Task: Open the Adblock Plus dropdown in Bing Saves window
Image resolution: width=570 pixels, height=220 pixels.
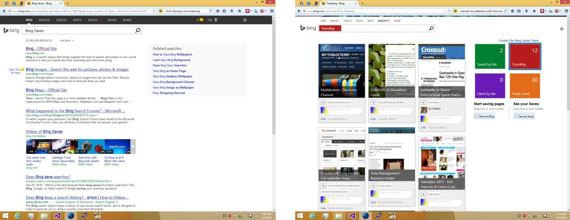Action: coord(265,11)
